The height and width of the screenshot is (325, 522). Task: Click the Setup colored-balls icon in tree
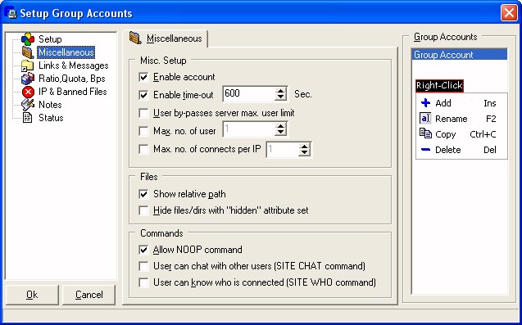(x=28, y=39)
